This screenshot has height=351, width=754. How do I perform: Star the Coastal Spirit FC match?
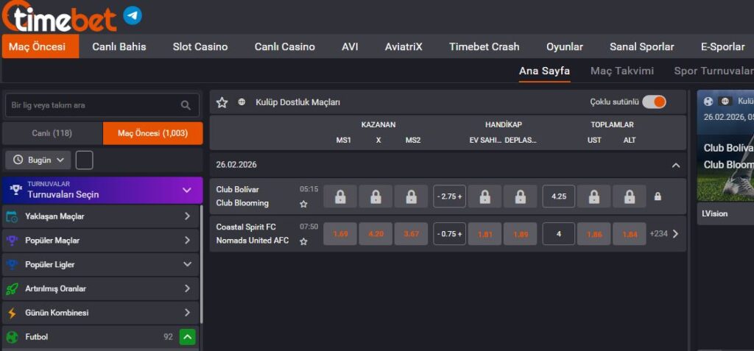(303, 241)
